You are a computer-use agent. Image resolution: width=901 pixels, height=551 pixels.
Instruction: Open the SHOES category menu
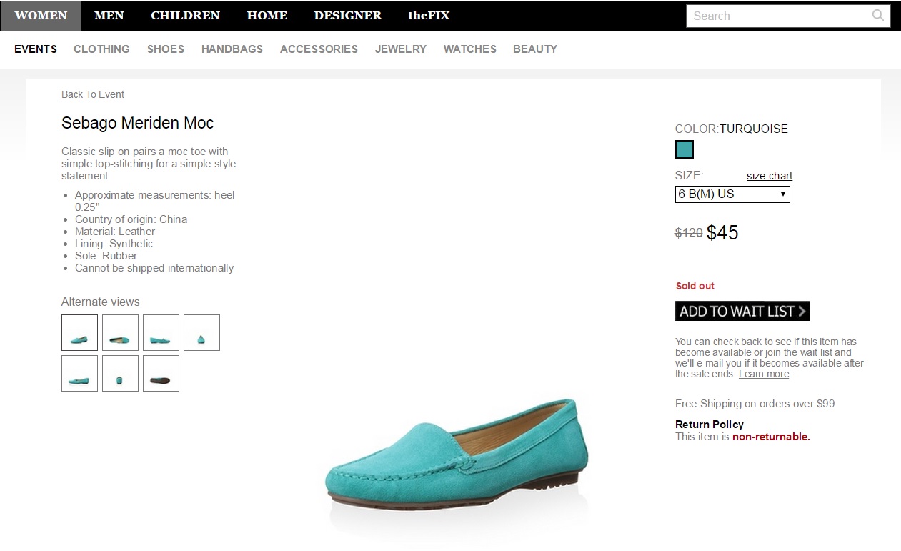click(x=166, y=49)
